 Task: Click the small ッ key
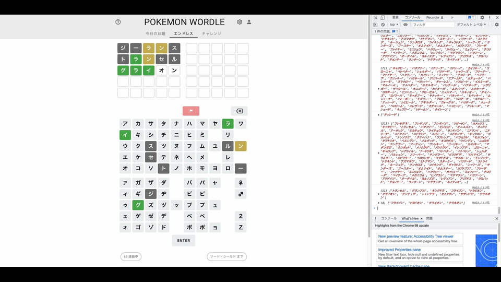pos(176,205)
